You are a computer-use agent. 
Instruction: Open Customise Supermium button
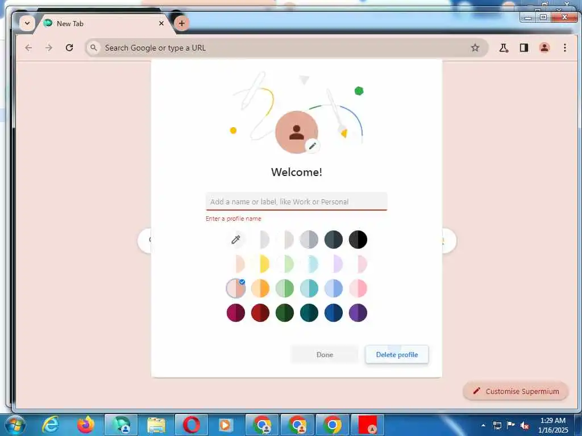tap(516, 391)
